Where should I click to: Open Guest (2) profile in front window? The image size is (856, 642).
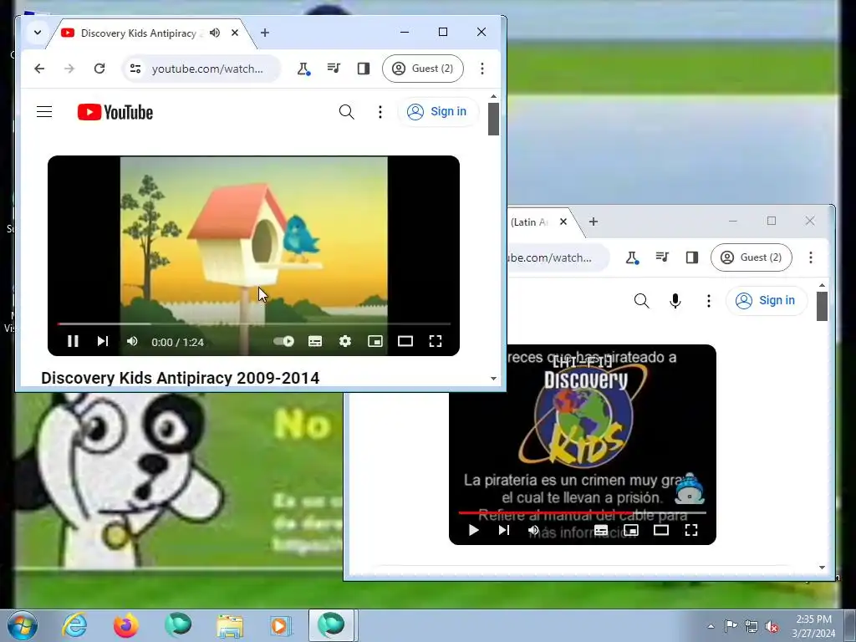(423, 69)
